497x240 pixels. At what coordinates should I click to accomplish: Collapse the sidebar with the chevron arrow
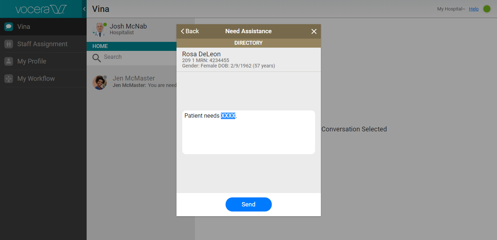tap(84, 9)
